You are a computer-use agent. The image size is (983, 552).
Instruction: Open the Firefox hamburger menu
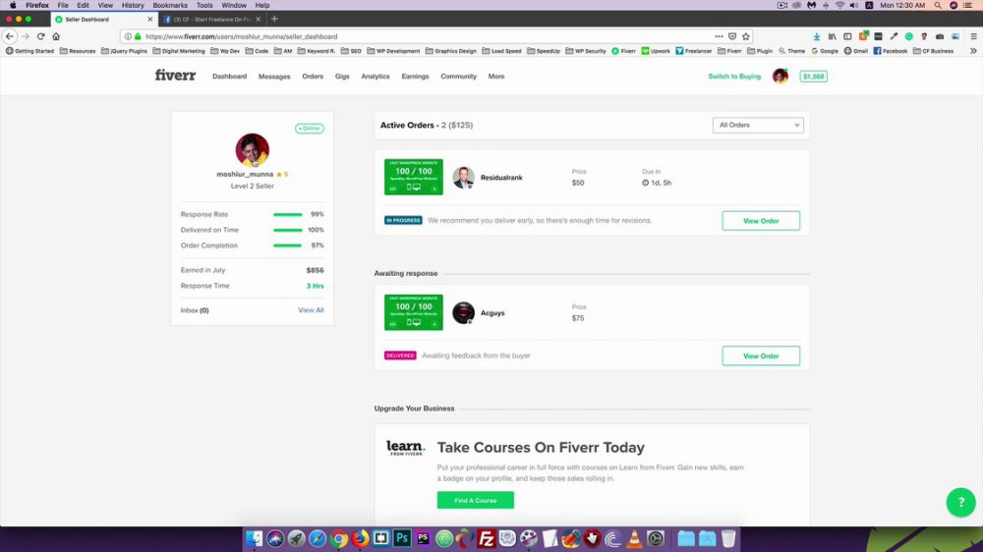[973, 36]
